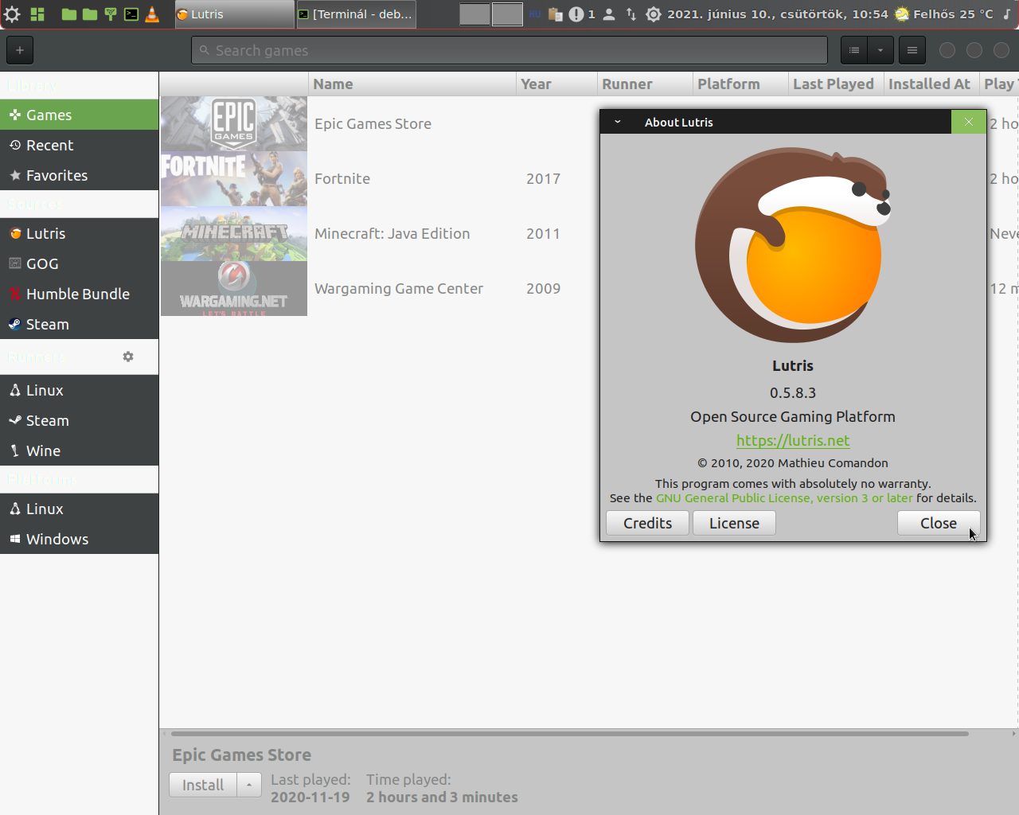Close About Lutris with green X
This screenshot has width=1019, height=815.
pos(969,122)
